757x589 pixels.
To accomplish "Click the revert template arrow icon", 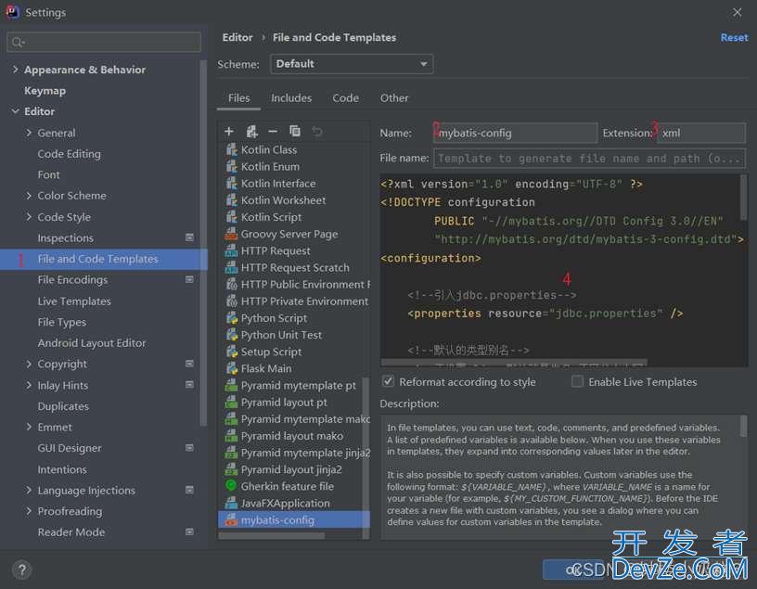I will [316, 132].
